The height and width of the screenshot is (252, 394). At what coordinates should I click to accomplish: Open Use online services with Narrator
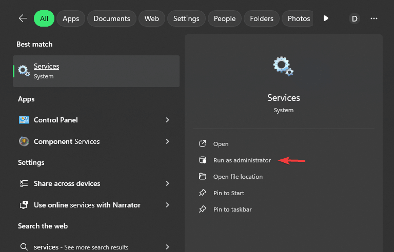(x=96, y=205)
